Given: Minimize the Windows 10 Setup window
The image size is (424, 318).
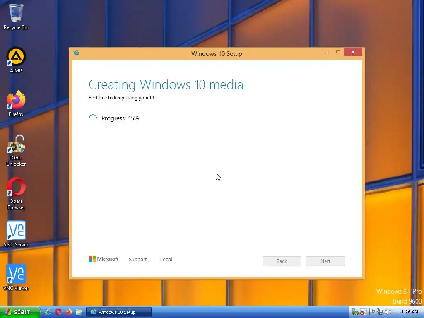Looking at the screenshot, I should 327,52.
